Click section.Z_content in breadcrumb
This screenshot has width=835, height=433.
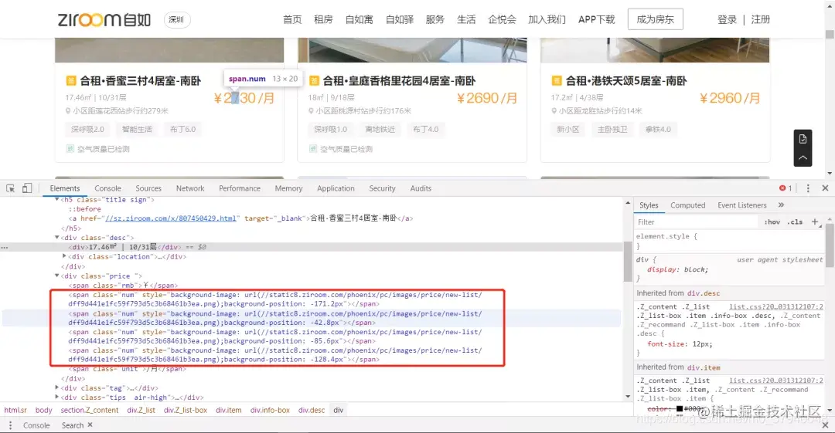tap(90, 410)
